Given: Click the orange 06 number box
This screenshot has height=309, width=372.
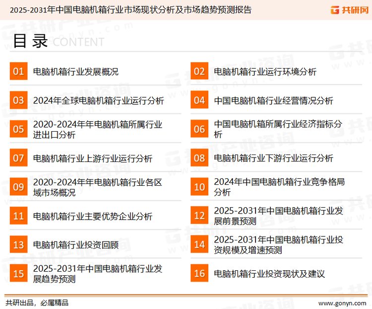Looking at the screenshot, I should tap(199, 129).
